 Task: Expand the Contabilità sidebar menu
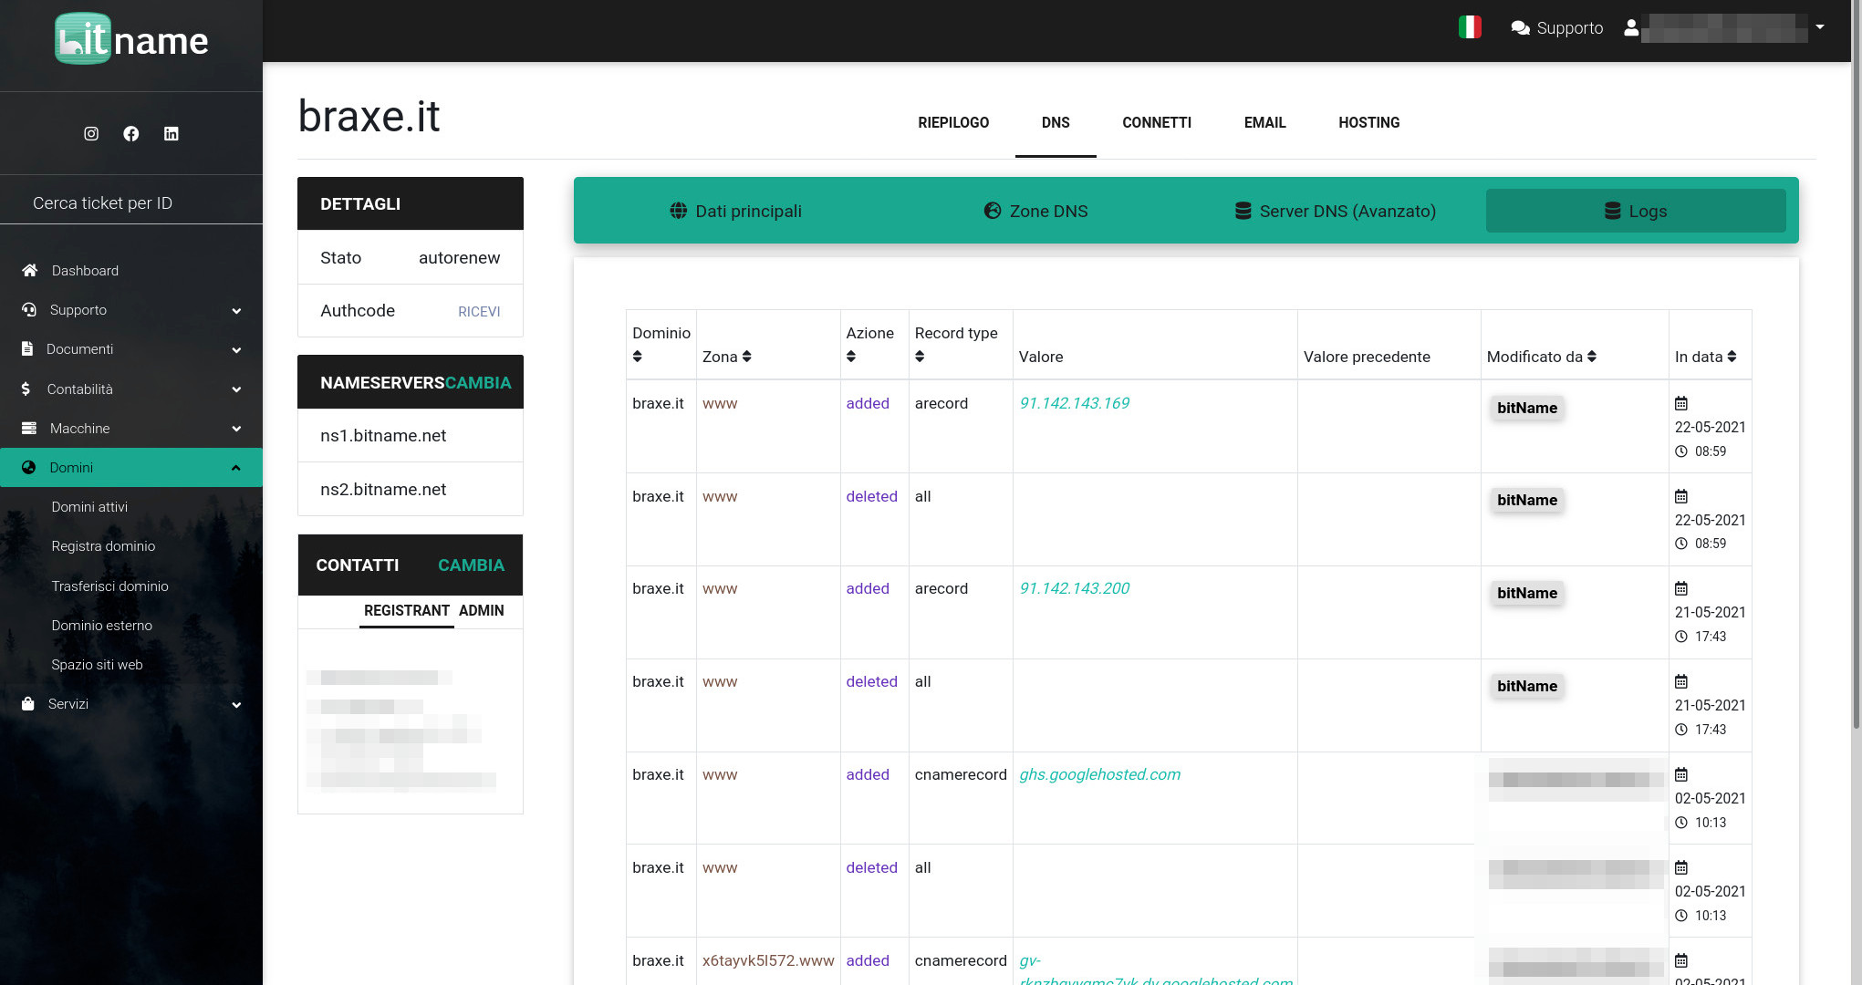pyautogui.click(x=236, y=389)
